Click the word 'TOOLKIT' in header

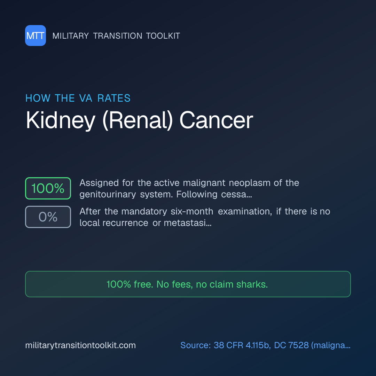163,36
